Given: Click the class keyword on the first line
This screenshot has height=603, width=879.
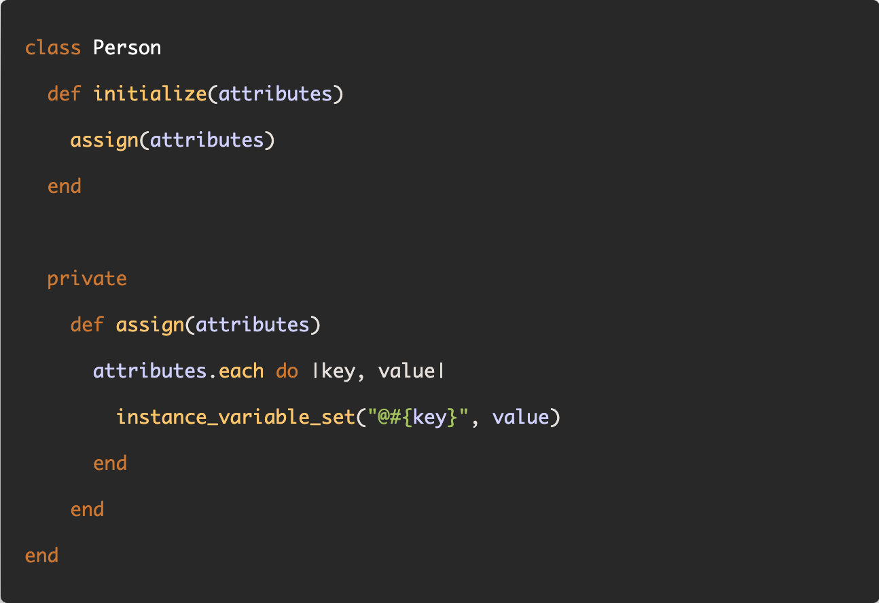Looking at the screenshot, I should click(x=53, y=48).
